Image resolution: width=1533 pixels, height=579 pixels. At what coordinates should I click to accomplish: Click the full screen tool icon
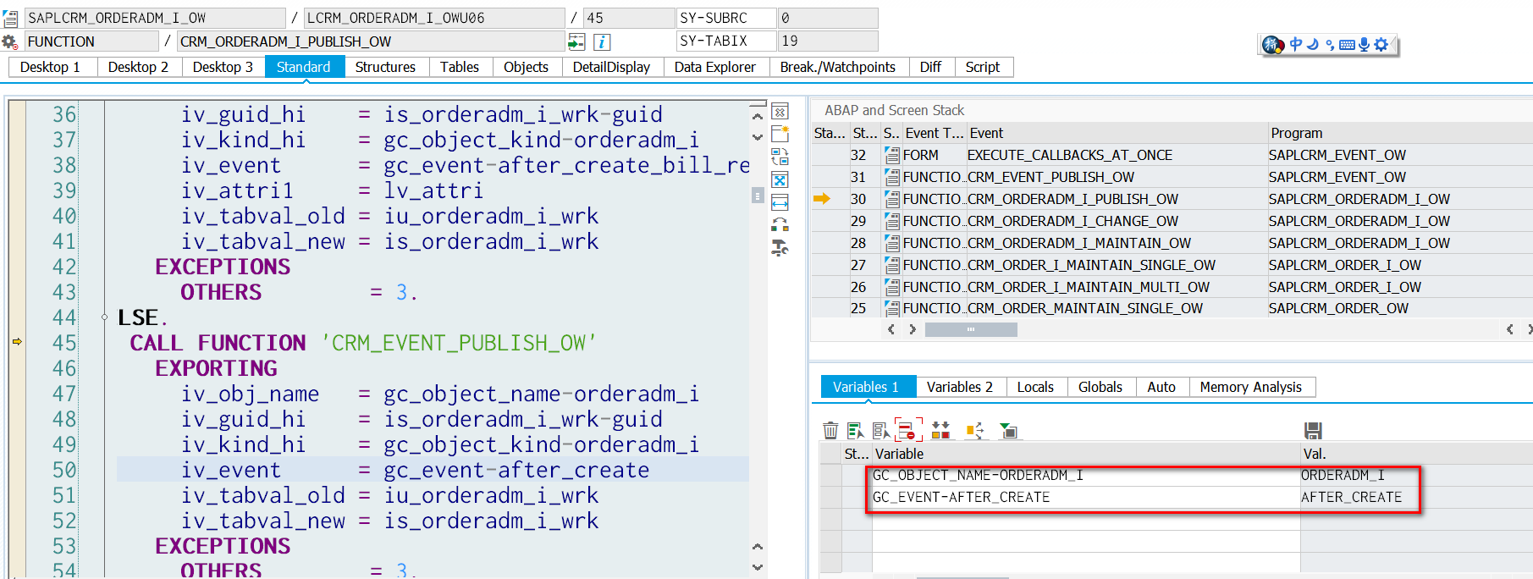(780, 179)
